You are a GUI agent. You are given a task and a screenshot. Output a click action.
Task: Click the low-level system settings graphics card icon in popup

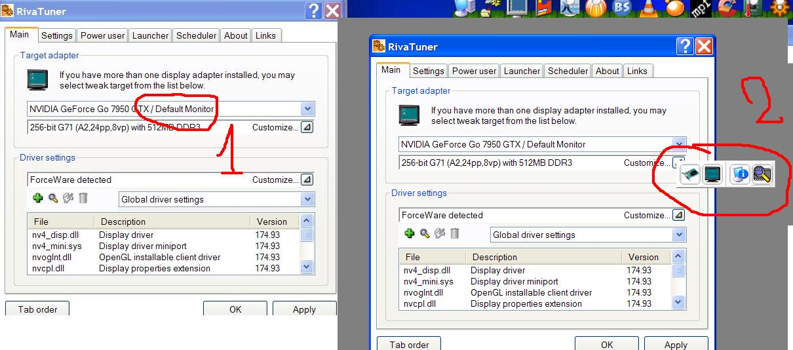pos(689,174)
